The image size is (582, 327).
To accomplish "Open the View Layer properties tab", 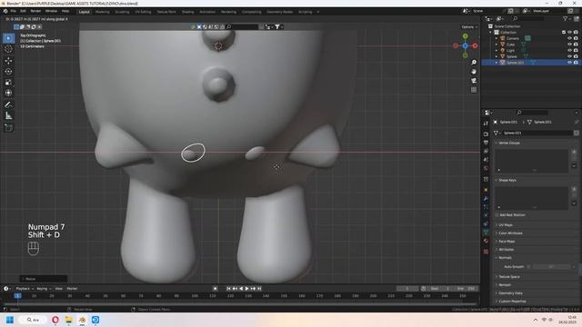I will coord(486,152).
